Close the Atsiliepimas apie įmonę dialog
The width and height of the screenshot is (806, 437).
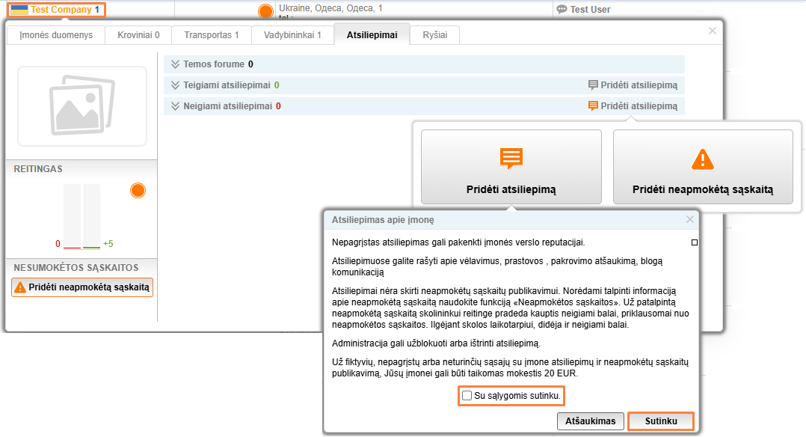[690, 219]
